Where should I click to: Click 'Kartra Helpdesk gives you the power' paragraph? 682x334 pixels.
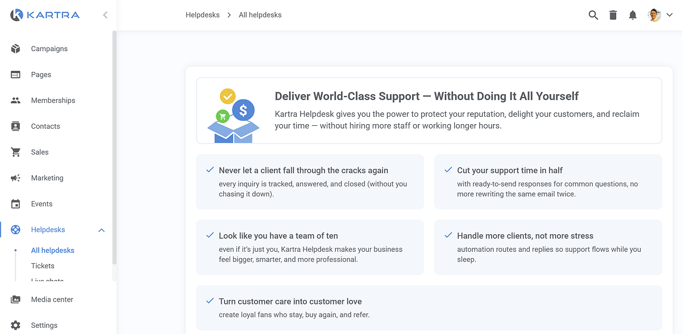pos(457,120)
